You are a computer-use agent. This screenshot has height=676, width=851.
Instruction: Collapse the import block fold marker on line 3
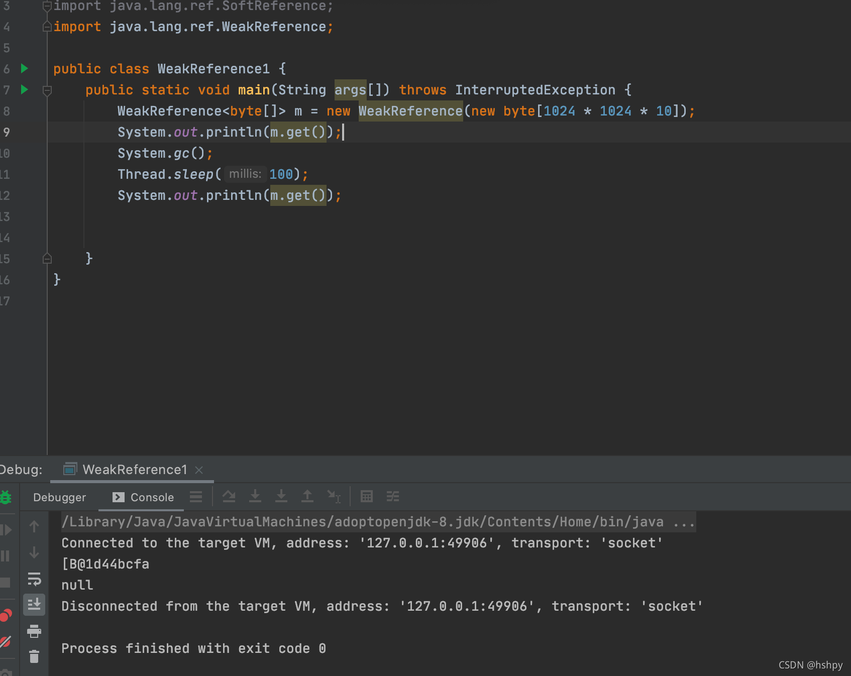click(x=47, y=6)
